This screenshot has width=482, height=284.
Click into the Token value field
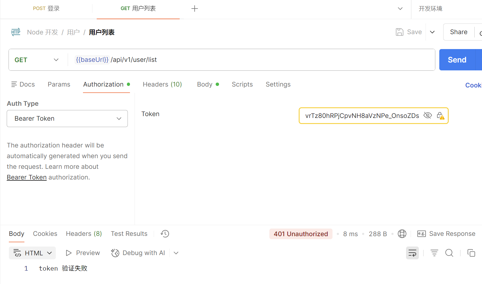tap(362, 116)
